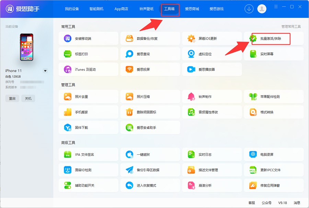Click the 公众号 link
The height and width of the screenshot is (208, 309).
pos(267,203)
